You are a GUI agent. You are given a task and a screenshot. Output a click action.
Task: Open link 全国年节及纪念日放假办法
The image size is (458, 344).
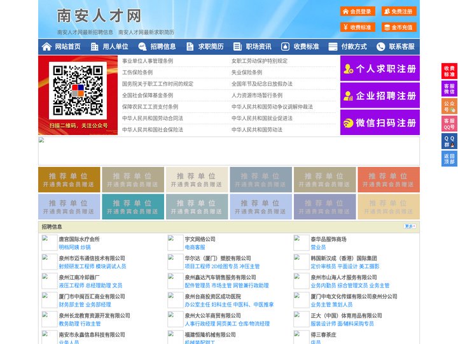tap(262, 83)
